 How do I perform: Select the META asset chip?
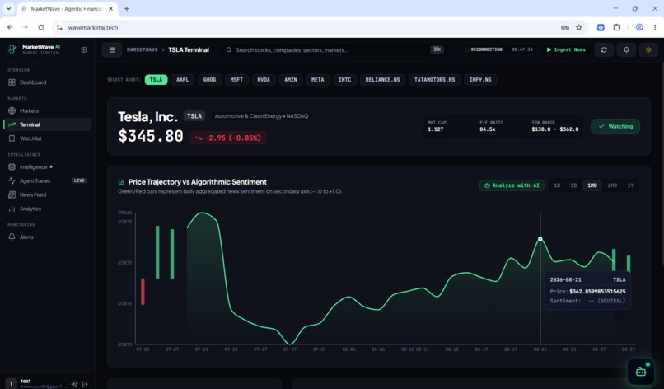pos(318,80)
